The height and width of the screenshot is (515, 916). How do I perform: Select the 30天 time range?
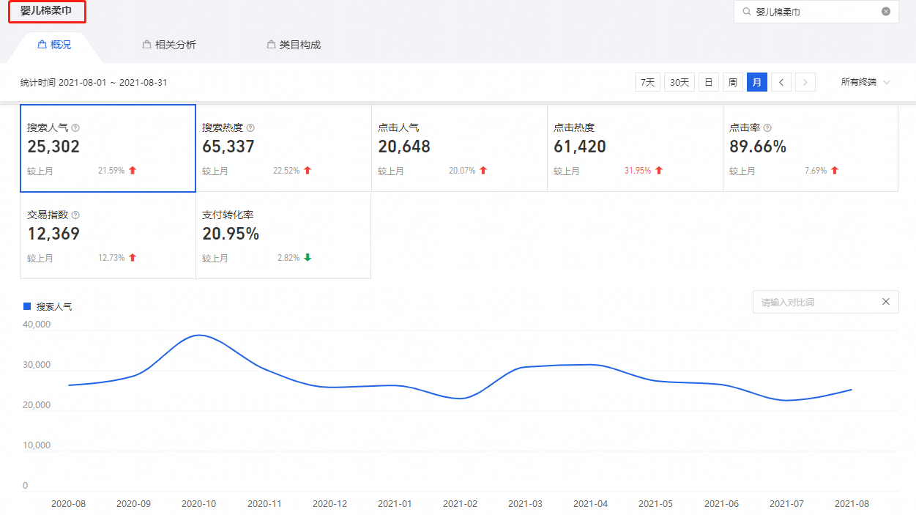pyautogui.click(x=679, y=82)
